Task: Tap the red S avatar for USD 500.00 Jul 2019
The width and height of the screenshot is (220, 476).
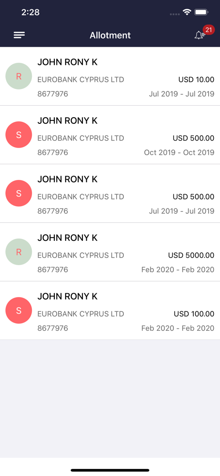Action: (x=19, y=193)
